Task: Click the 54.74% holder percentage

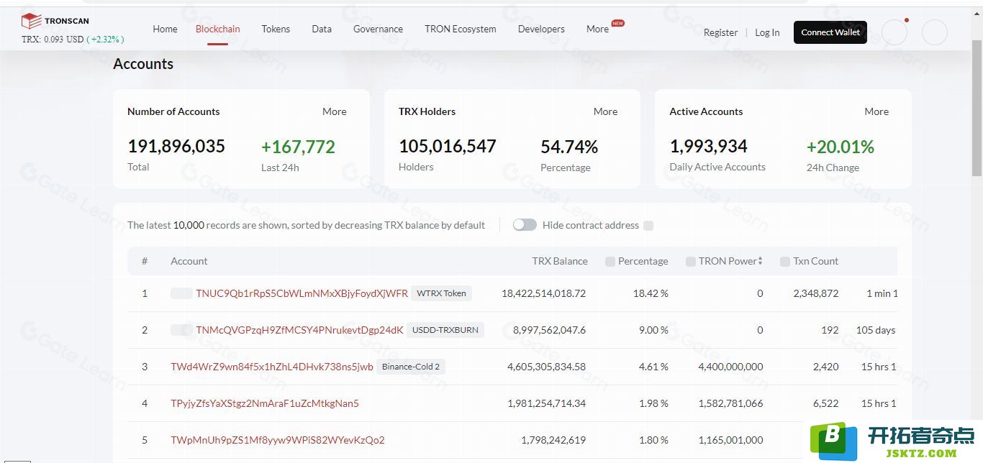Action: [569, 147]
